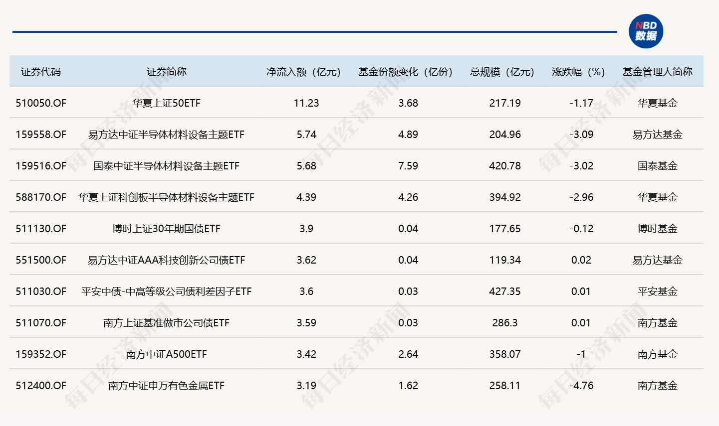Select price change value -2.96

point(581,197)
